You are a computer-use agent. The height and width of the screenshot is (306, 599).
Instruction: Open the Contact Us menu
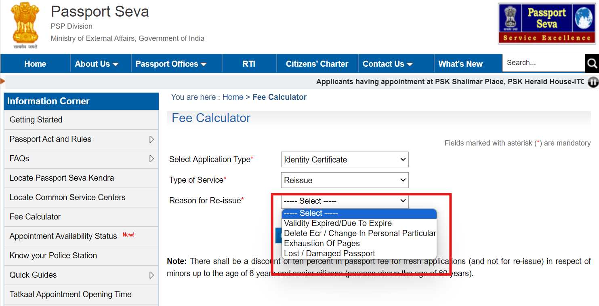(x=387, y=64)
